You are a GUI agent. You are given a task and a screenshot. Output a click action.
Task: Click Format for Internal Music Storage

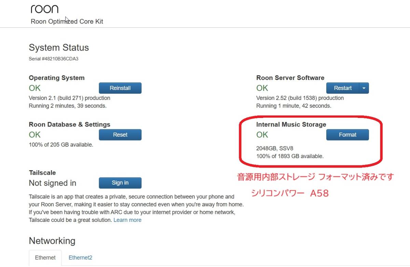(347, 135)
